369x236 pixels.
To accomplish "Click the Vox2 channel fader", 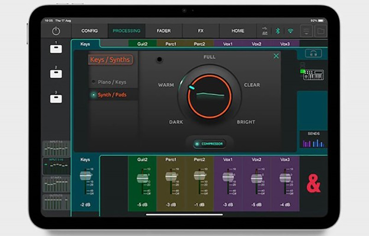I will tap(256, 178).
